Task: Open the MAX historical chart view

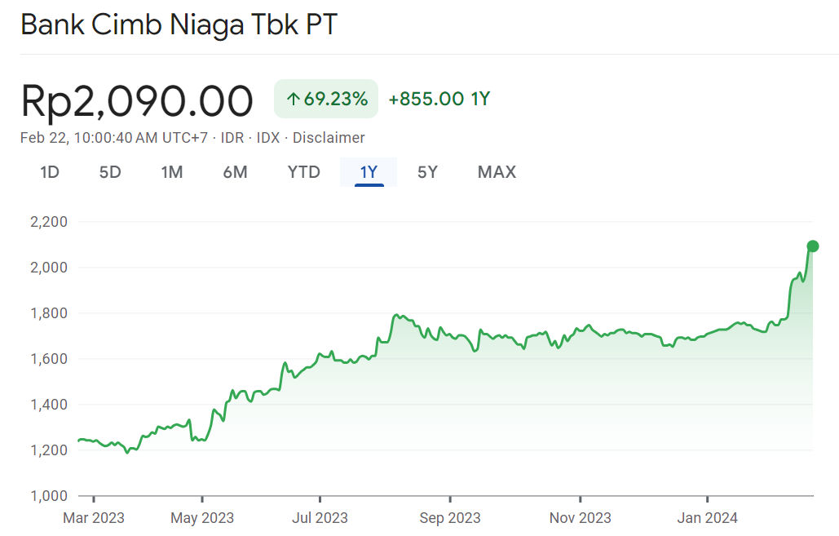Action: (x=497, y=172)
